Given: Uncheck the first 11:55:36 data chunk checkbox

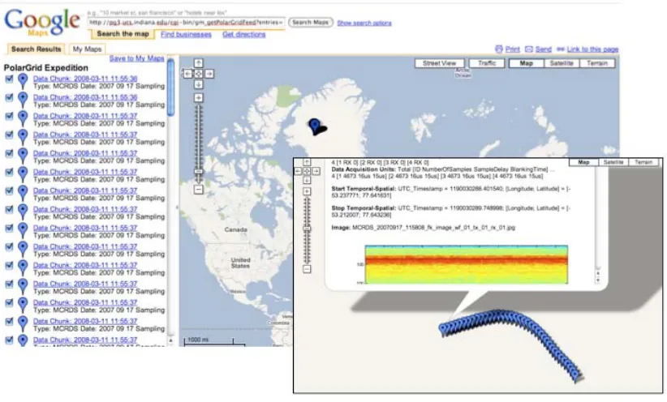Looking at the screenshot, I should [9, 79].
